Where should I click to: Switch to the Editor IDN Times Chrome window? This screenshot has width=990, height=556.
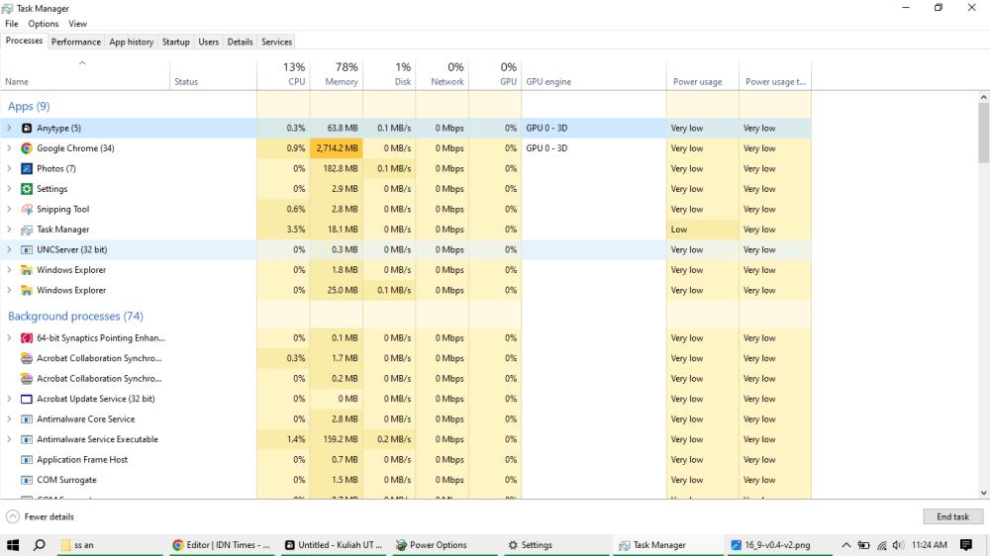tap(222, 545)
